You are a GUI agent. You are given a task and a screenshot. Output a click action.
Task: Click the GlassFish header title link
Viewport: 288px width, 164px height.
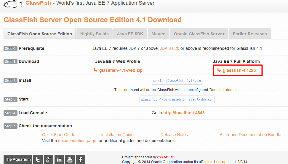tap(38, 3)
